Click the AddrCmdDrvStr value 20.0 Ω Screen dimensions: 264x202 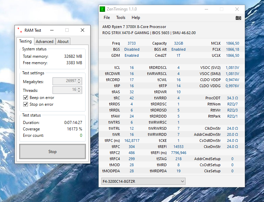click(232, 134)
